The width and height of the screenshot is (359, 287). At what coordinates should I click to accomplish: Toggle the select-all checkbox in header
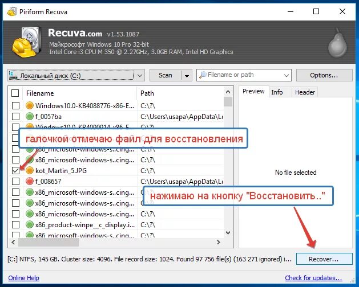pyautogui.click(x=15, y=93)
